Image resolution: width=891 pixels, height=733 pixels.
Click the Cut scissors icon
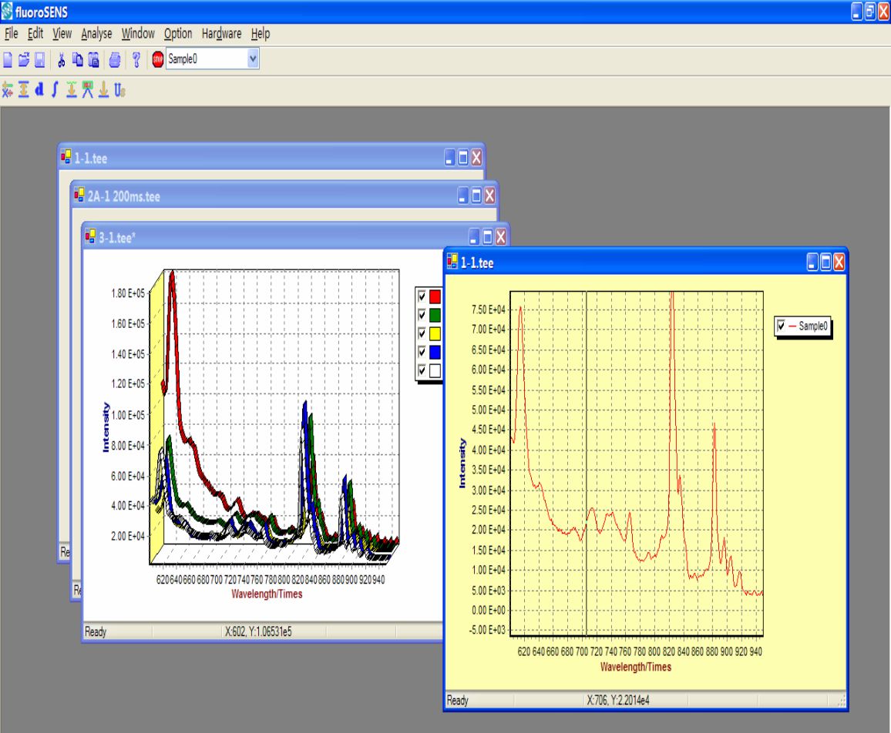(61, 60)
